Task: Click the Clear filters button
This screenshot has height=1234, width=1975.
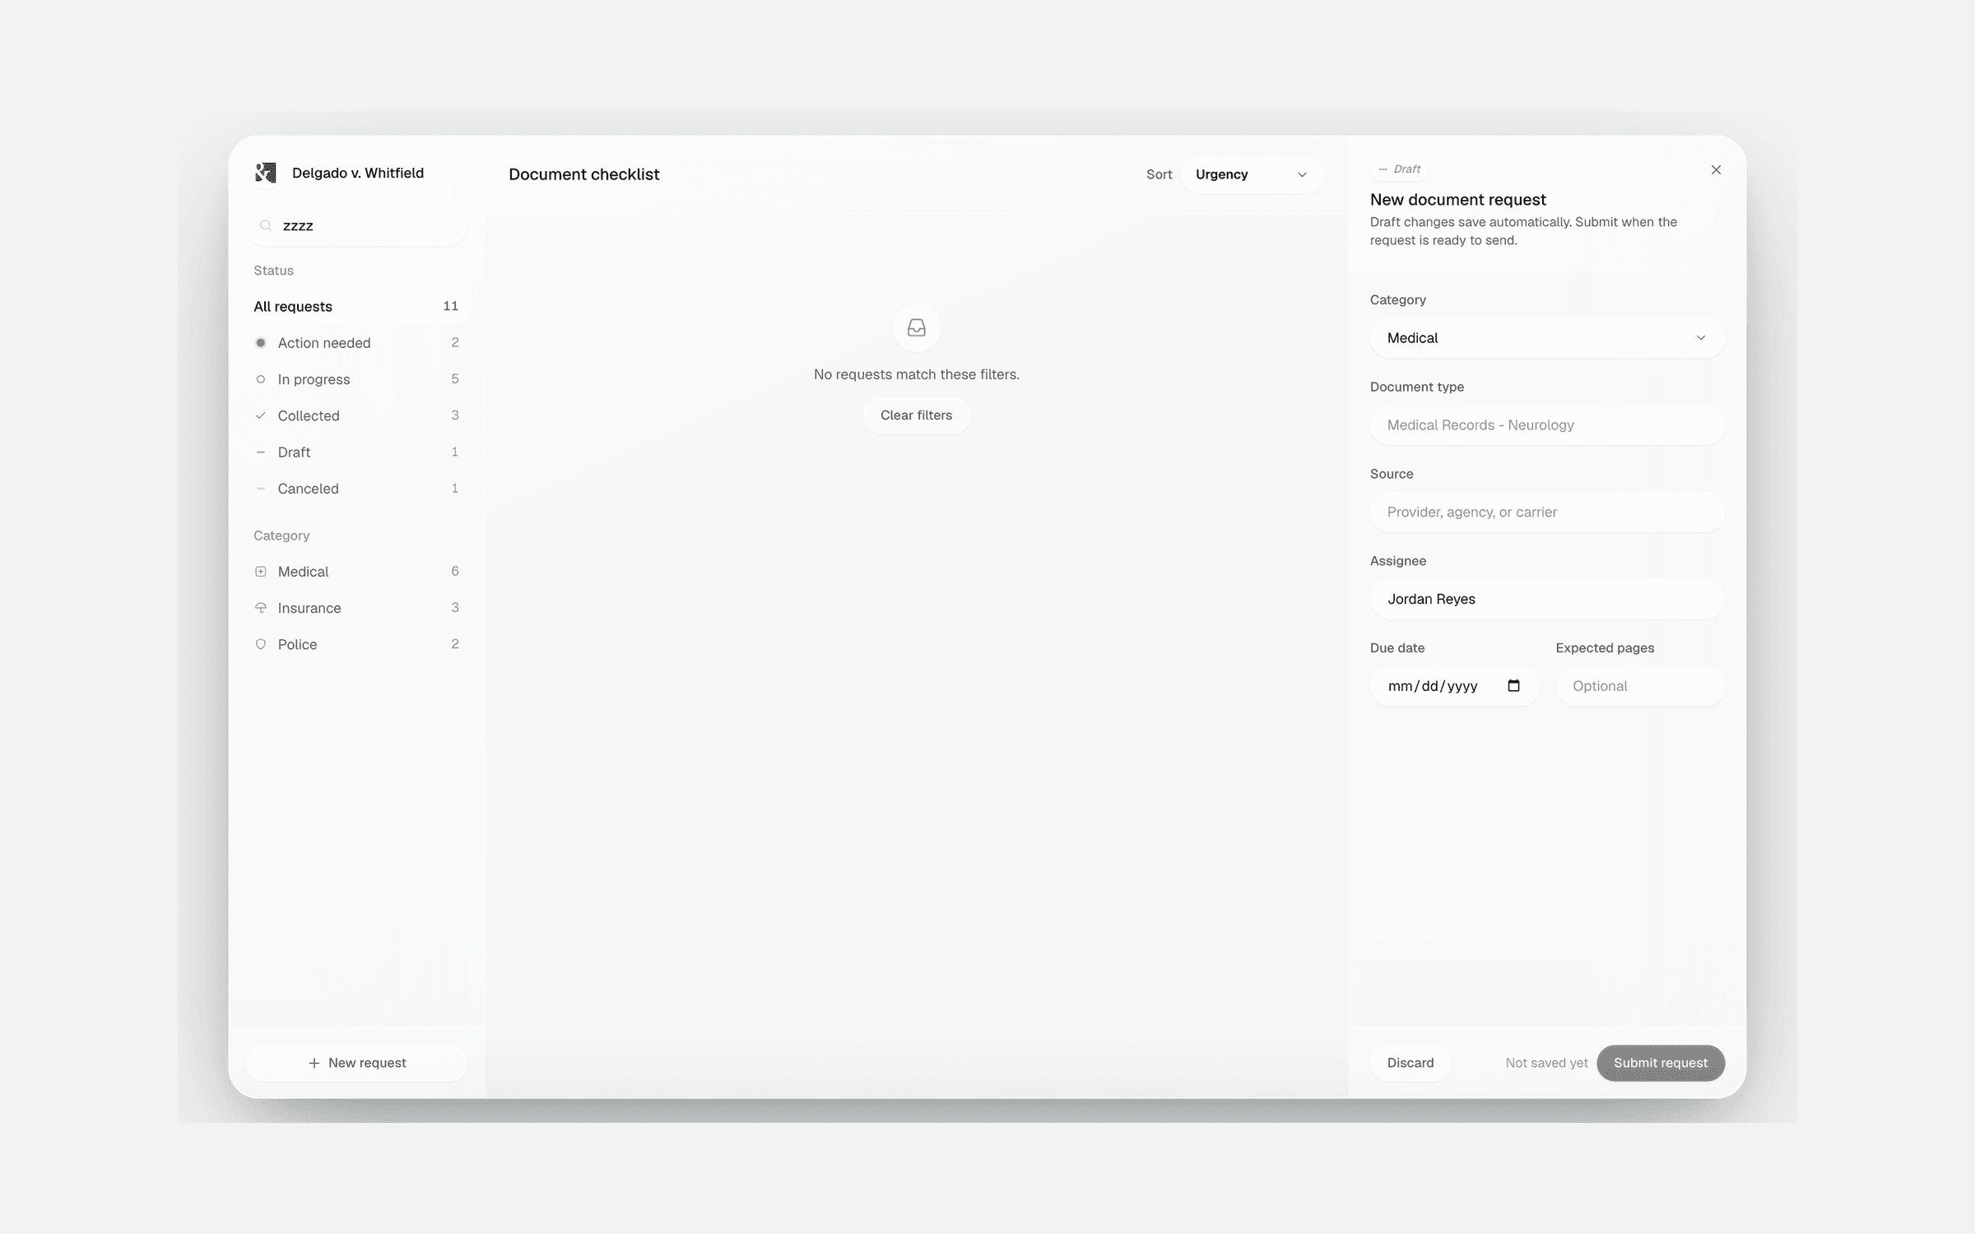Action: 916,415
